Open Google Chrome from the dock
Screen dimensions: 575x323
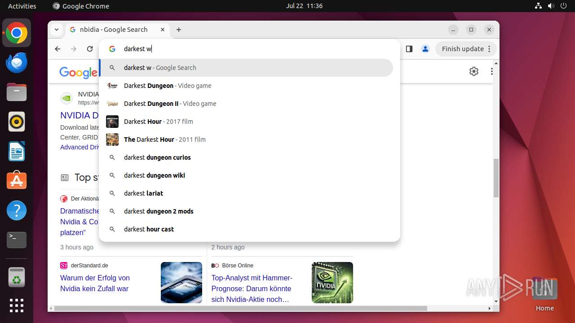[x=17, y=33]
